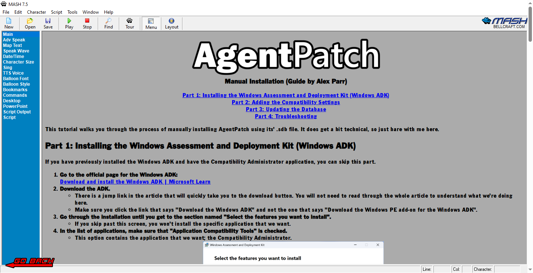The height and width of the screenshot is (273, 533).
Task: Open the Tools menu
Action: [72, 12]
